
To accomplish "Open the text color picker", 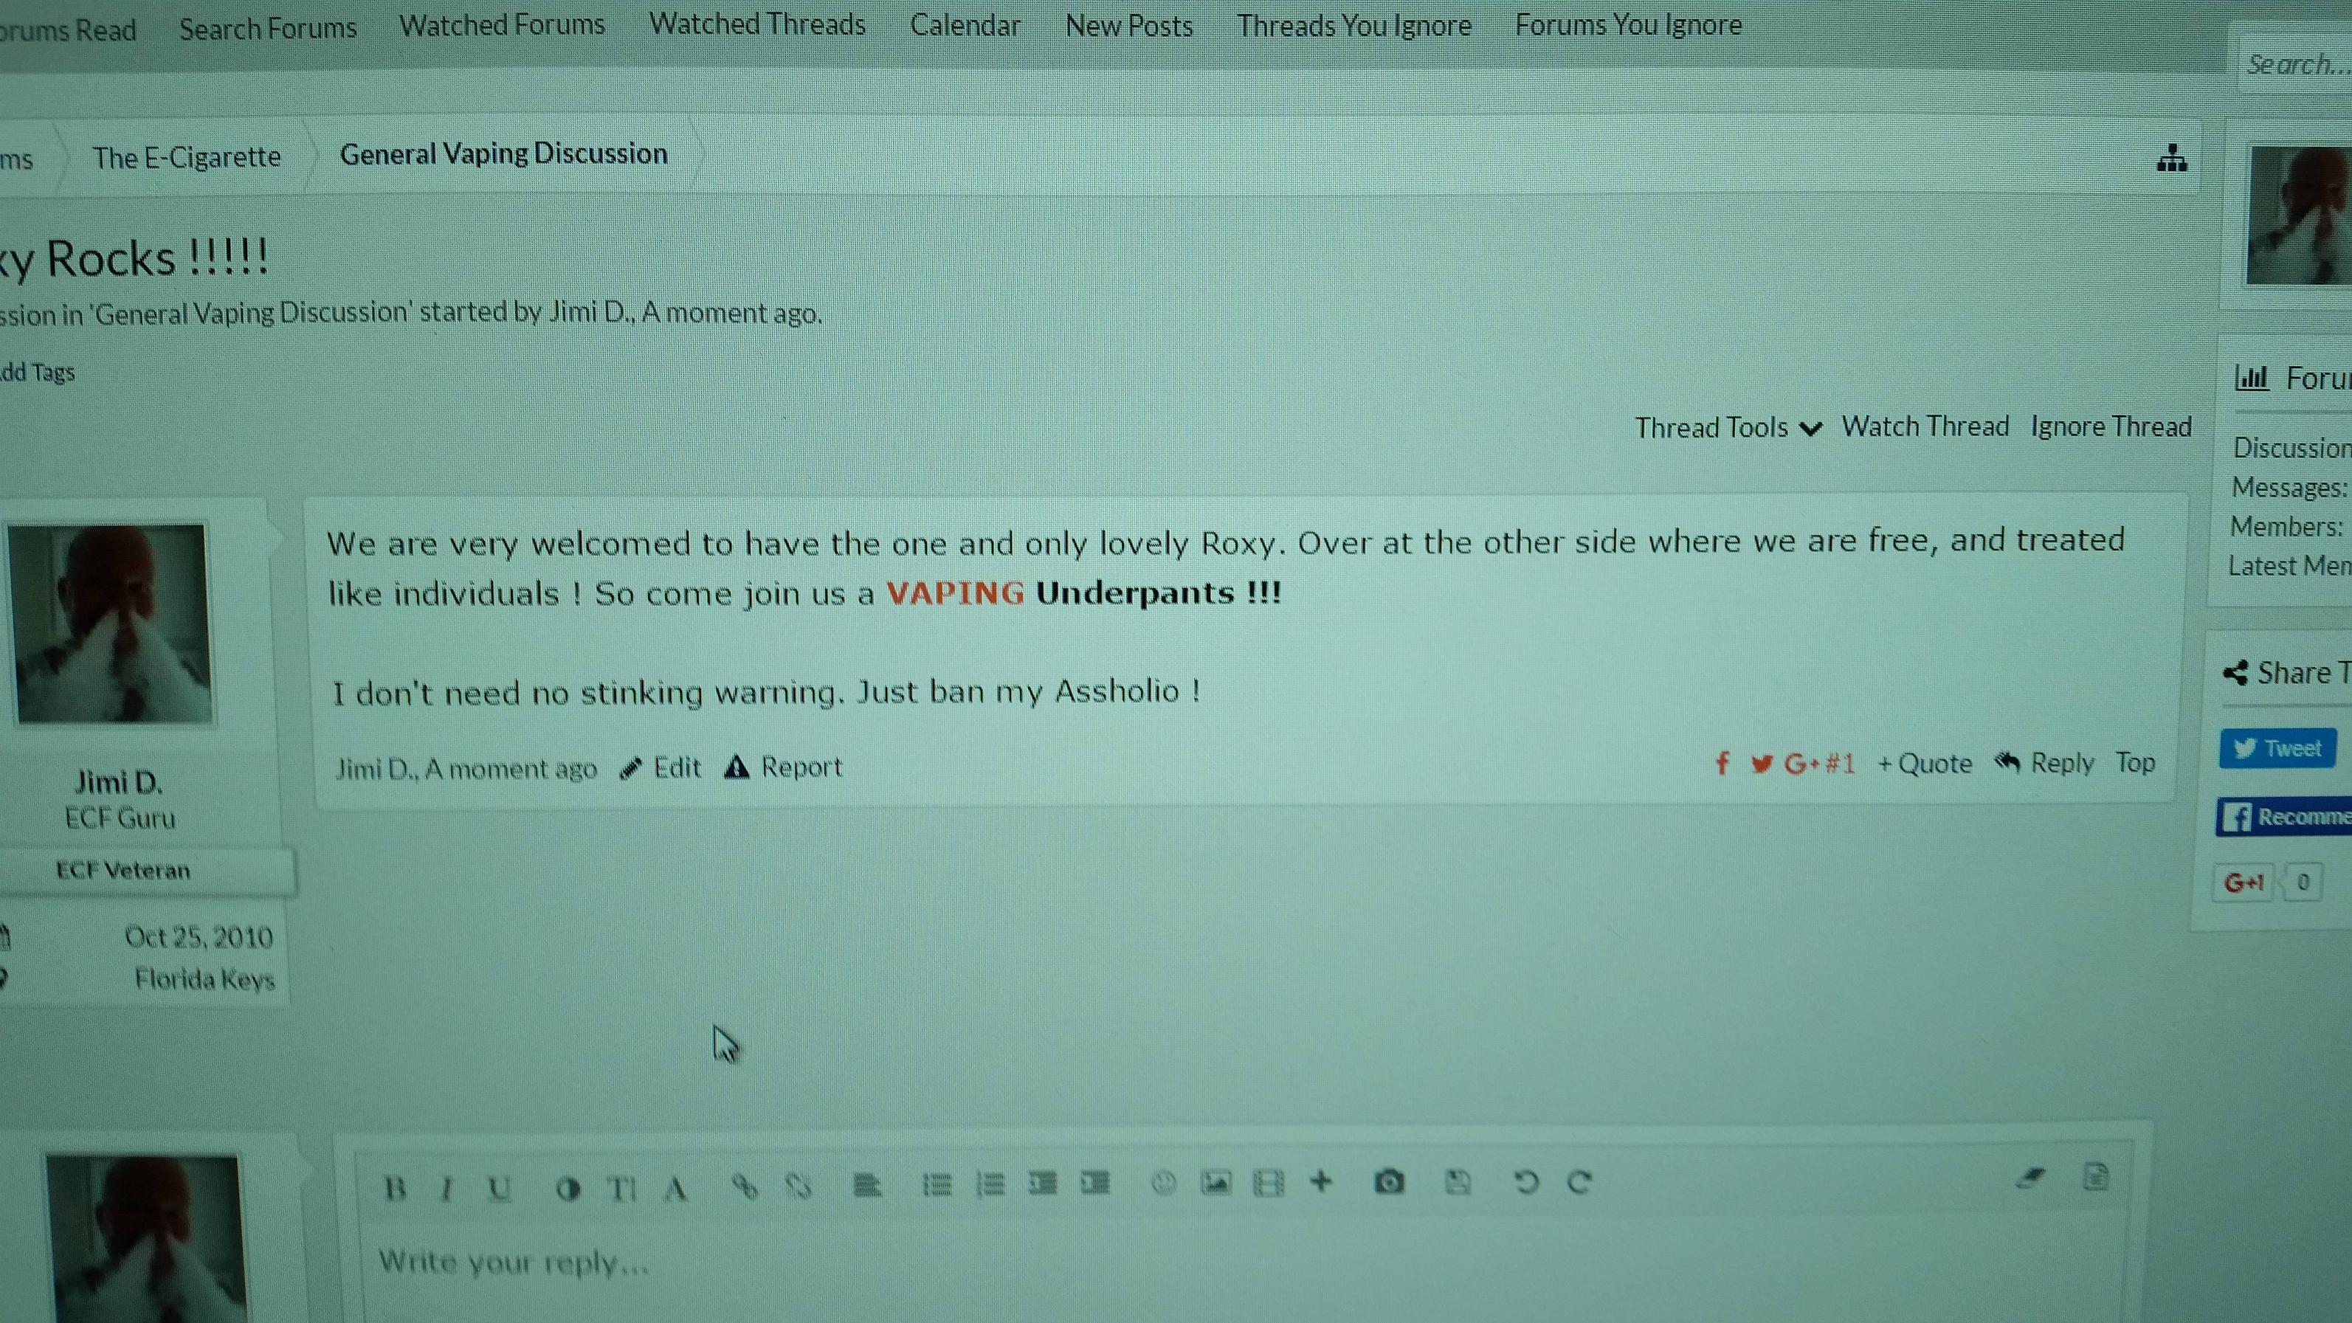I will [x=568, y=1189].
